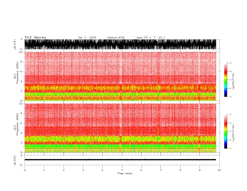Click inside the ch.2 spectrogram panel
This screenshot has width=247, height=191.
120,128
